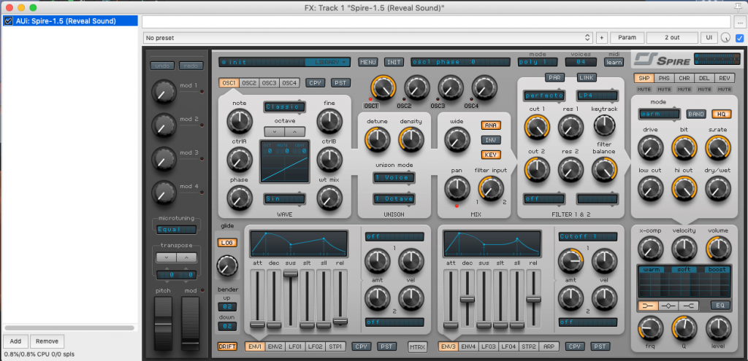The image size is (748, 361).
Task: Open the Classic oscillator mode selector
Action: click(x=284, y=106)
